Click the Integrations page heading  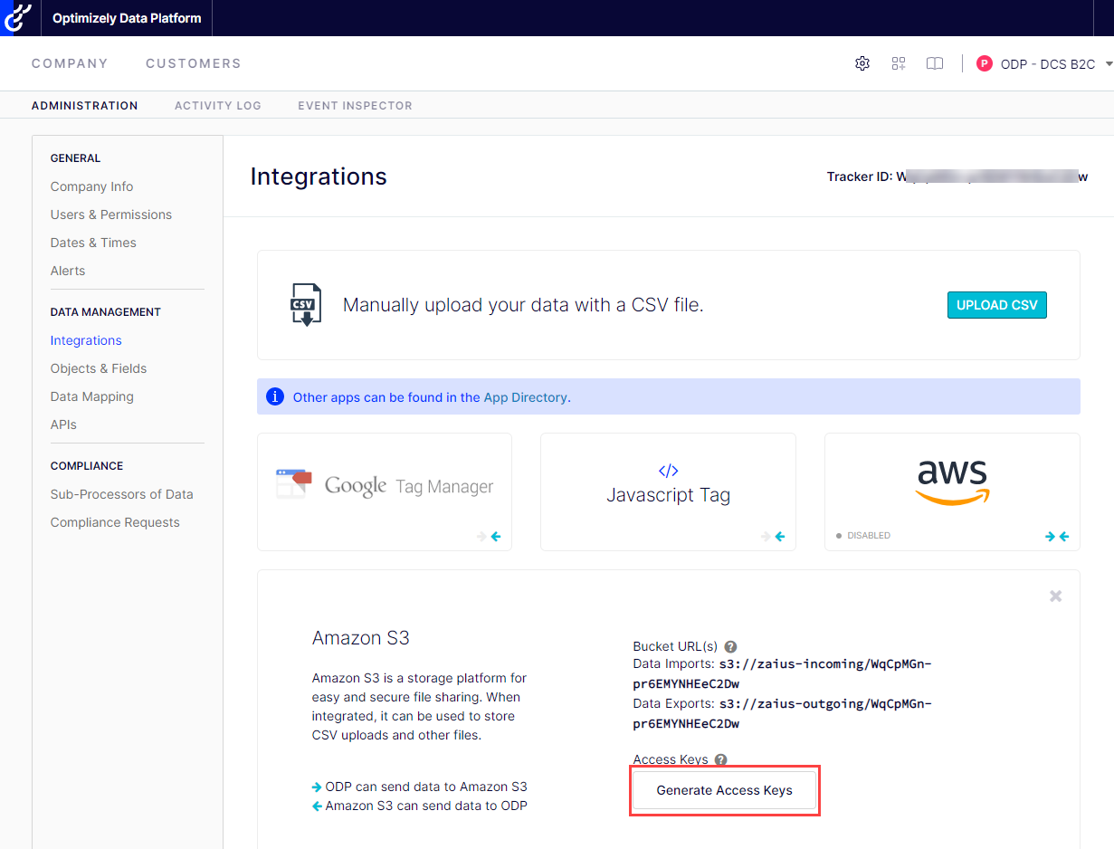pyautogui.click(x=319, y=176)
